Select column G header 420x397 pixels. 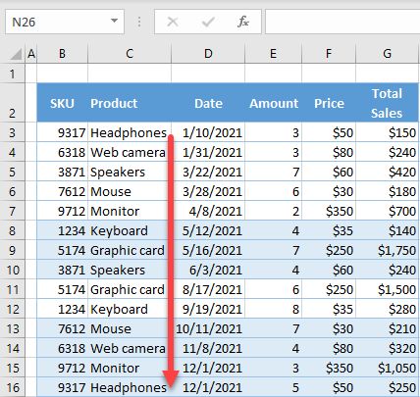(387, 54)
